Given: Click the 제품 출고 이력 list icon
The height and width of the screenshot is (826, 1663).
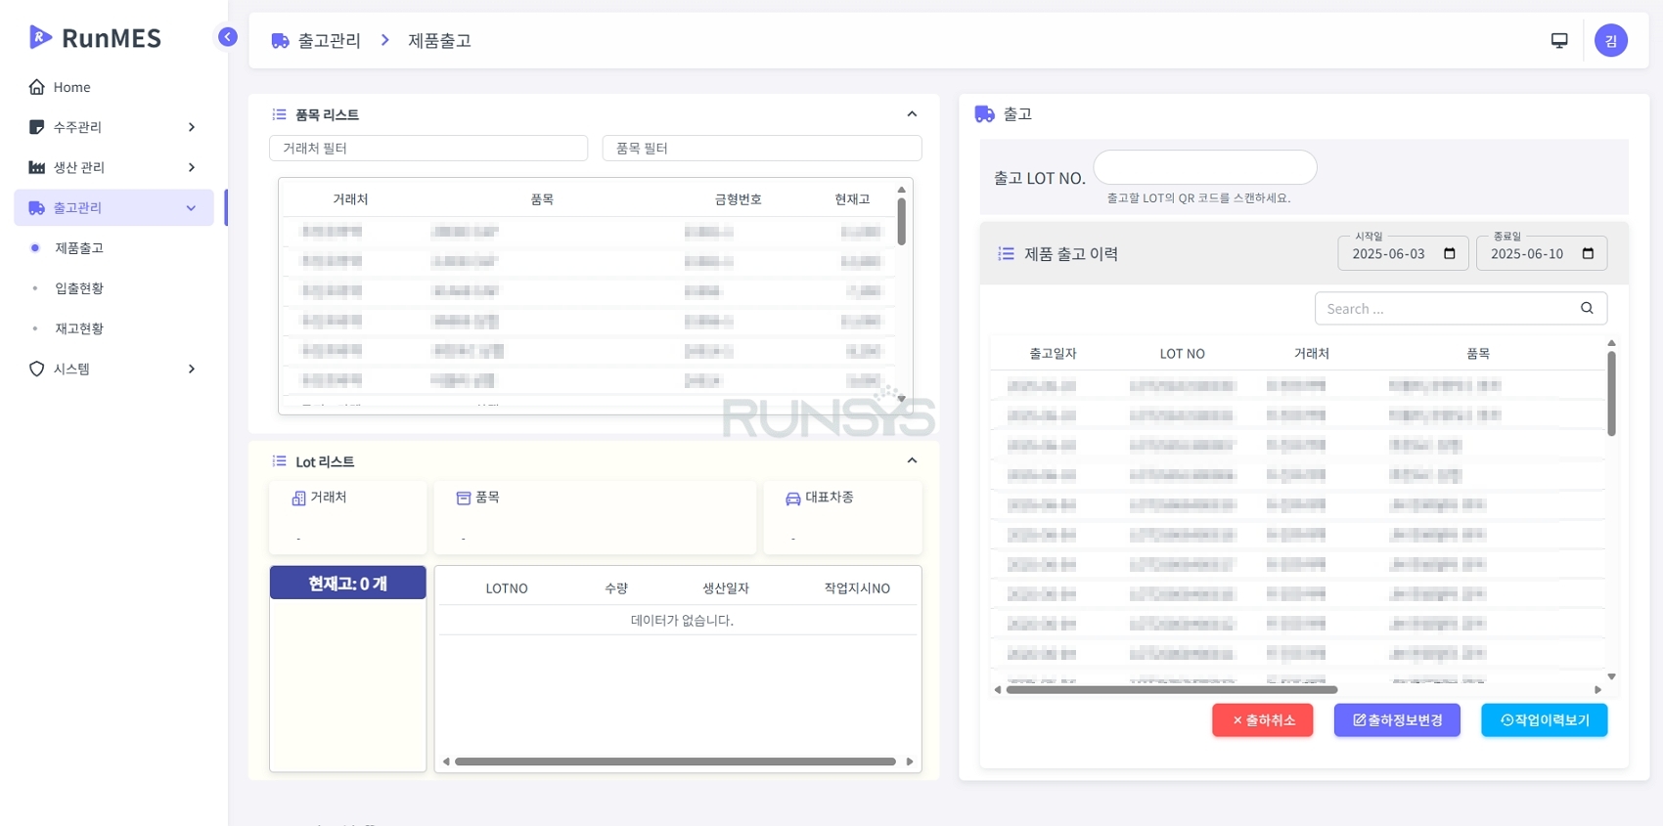Looking at the screenshot, I should pyautogui.click(x=1006, y=254).
